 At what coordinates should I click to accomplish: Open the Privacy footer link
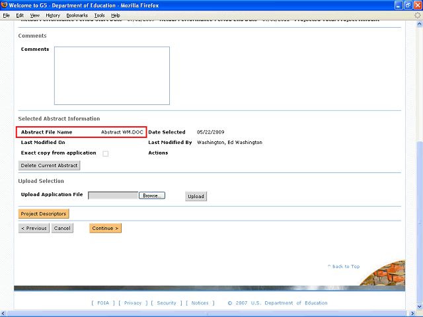[133, 303]
